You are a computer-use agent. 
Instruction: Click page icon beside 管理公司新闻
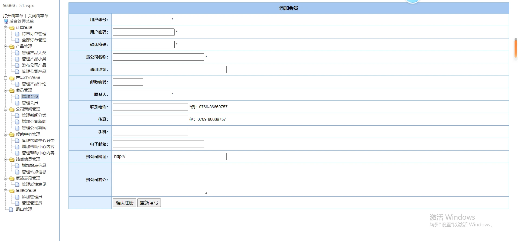coord(17,128)
